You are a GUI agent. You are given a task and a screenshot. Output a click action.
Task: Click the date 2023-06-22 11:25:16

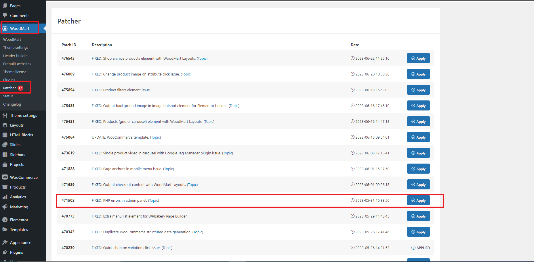coord(372,59)
